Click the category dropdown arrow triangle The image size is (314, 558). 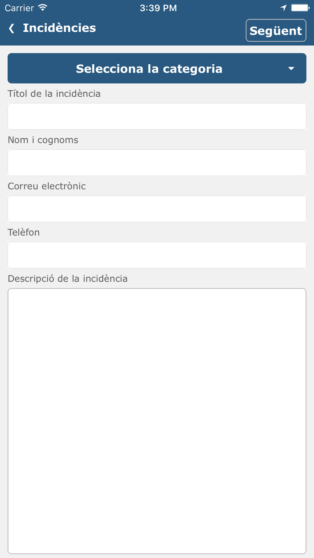(x=291, y=68)
